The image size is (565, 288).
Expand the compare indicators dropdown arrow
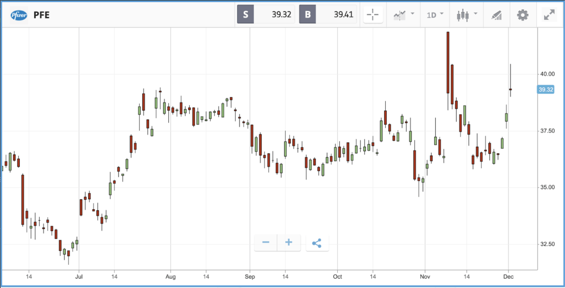tap(413, 14)
